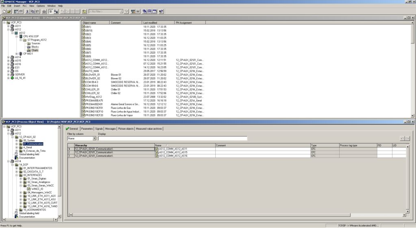Switch to the Parameters tab
Viewport: 416px width, 228px height.
coord(87,129)
